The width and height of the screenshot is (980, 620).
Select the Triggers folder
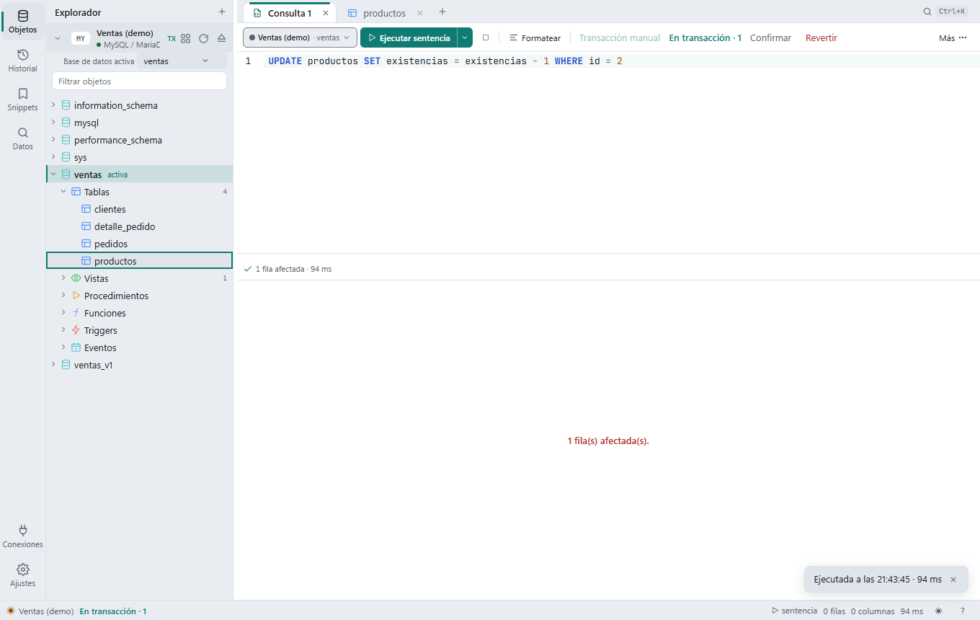(x=139, y=330)
